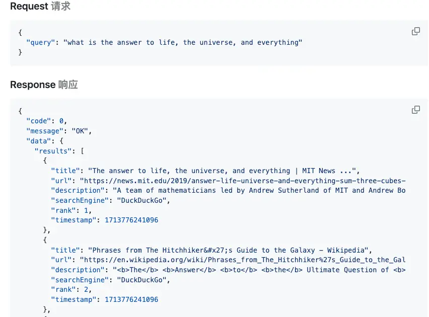Viewport: 429px width, 317px height.
Task: Click the en.wikipedia.org URL string
Action: (x=243, y=260)
